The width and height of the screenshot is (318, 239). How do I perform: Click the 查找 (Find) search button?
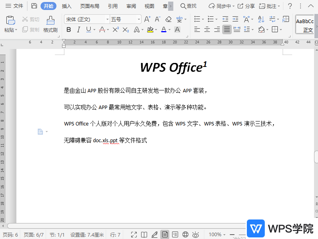(188, 6)
